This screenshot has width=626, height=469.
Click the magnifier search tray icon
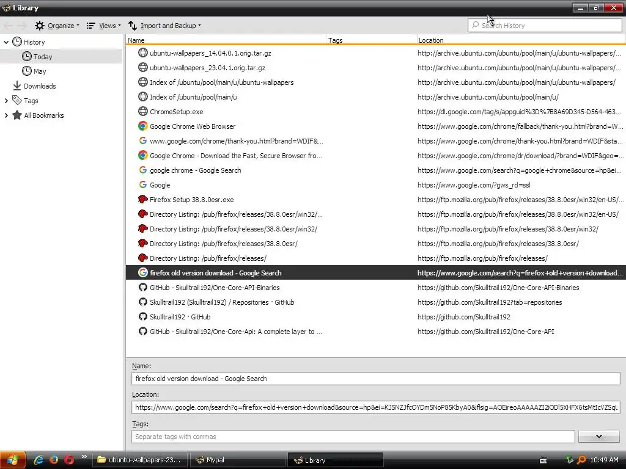(x=581, y=460)
